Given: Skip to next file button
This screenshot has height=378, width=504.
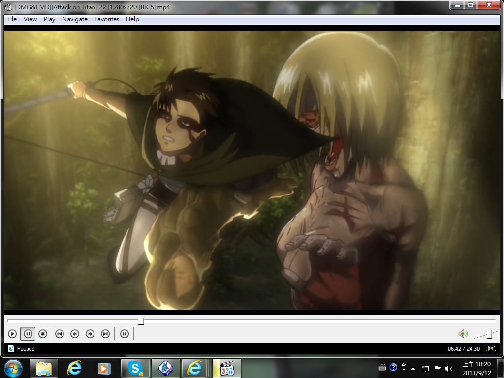Looking at the screenshot, I should pyautogui.click(x=105, y=334).
